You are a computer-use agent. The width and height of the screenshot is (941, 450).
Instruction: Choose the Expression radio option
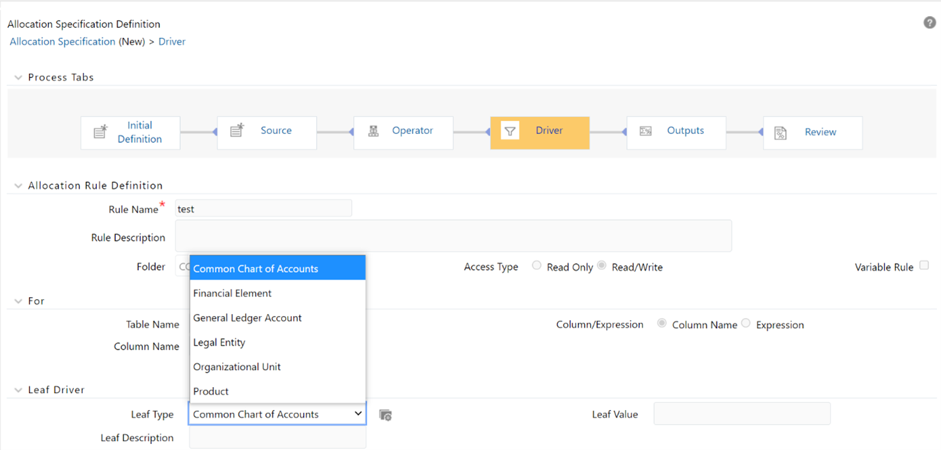coord(746,323)
